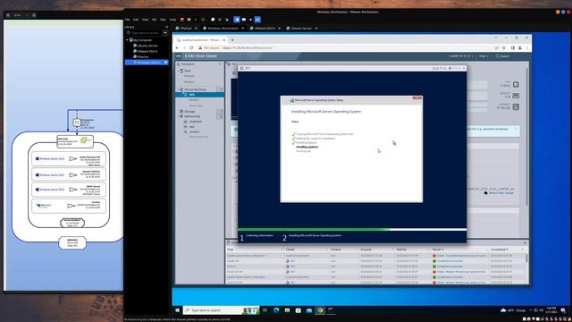Click the green installation progress bar

point(314,230)
